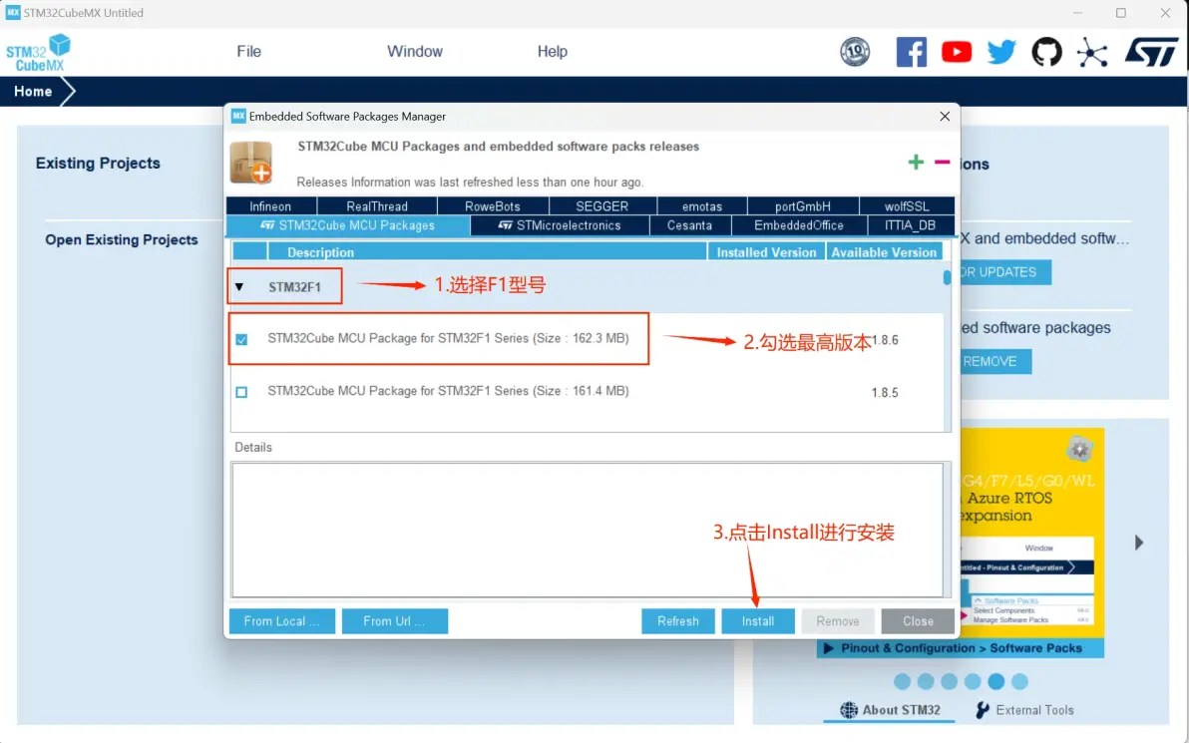1189x743 pixels.
Task: Click the Install button
Action: [x=757, y=621]
